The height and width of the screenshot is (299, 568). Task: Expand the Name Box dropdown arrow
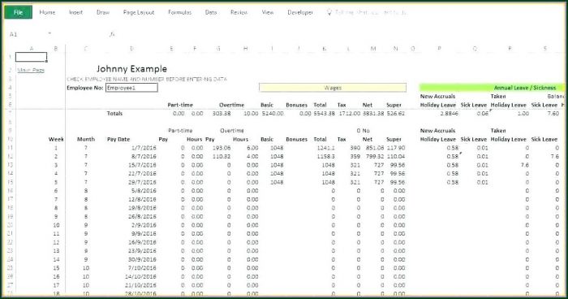tap(49, 34)
